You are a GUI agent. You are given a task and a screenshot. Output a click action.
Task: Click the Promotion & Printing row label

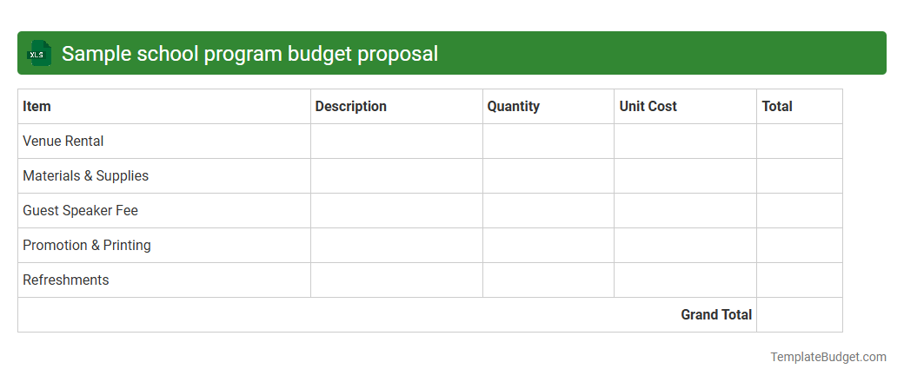point(86,245)
